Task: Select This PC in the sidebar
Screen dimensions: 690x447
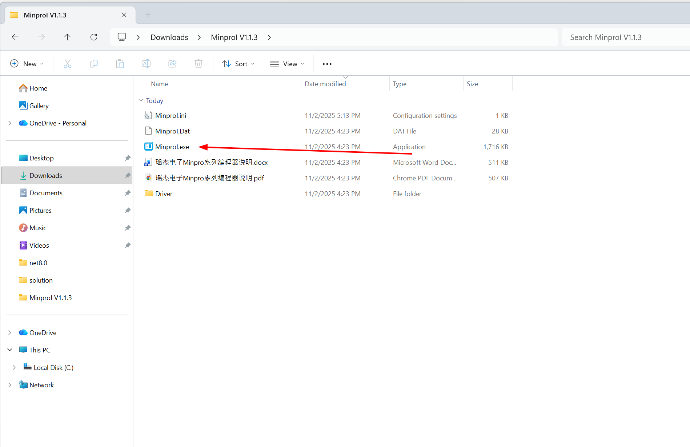Action: (40, 350)
